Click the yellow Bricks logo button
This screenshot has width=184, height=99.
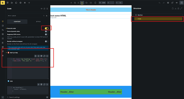click(3, 3)
